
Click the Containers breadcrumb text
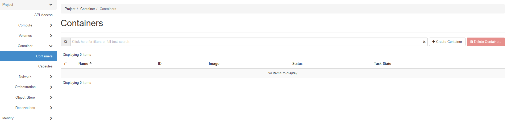click(x=108, y=9)
